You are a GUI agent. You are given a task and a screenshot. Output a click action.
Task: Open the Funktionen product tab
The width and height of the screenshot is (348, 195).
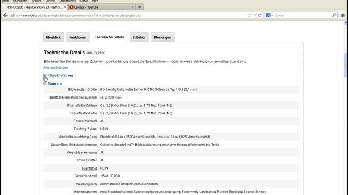[x=78, y=37]
